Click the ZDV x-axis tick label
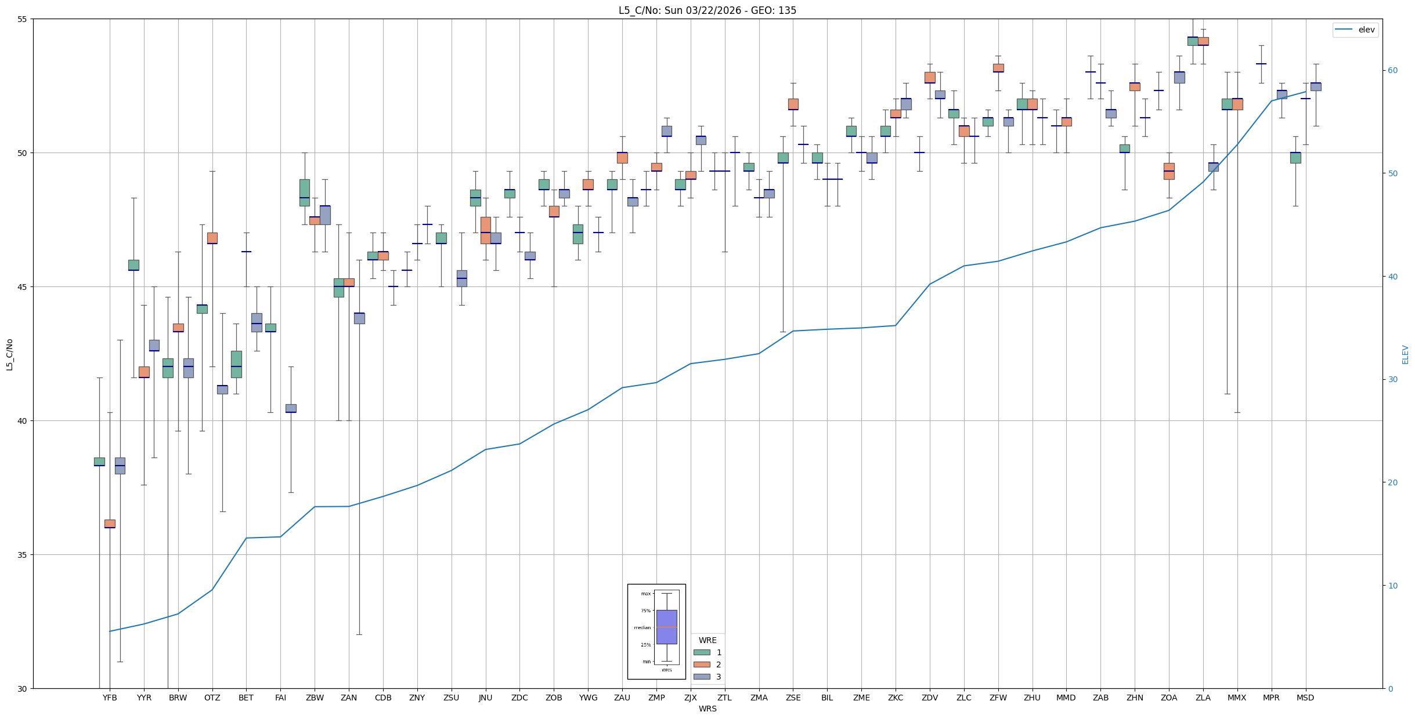1415x719 pixels. [930, 698]
